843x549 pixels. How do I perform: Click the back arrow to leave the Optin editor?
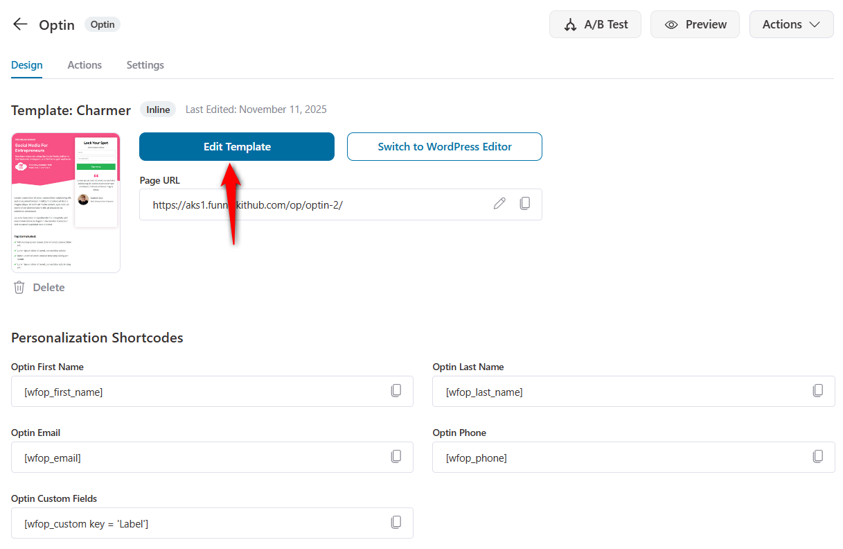[19, 24]
